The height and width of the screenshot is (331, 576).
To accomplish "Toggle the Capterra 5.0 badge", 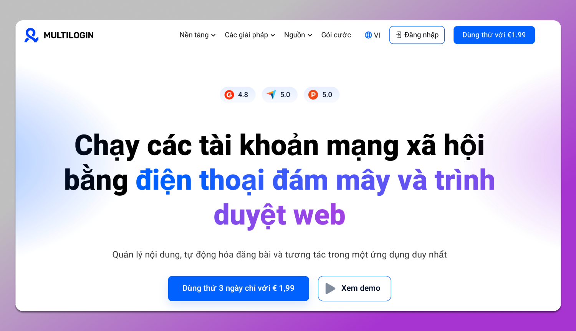I will (x=280, y=94).
